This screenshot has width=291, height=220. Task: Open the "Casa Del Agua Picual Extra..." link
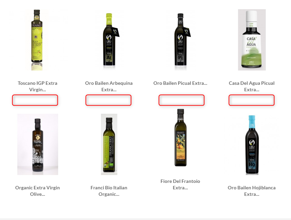point(252,86)
